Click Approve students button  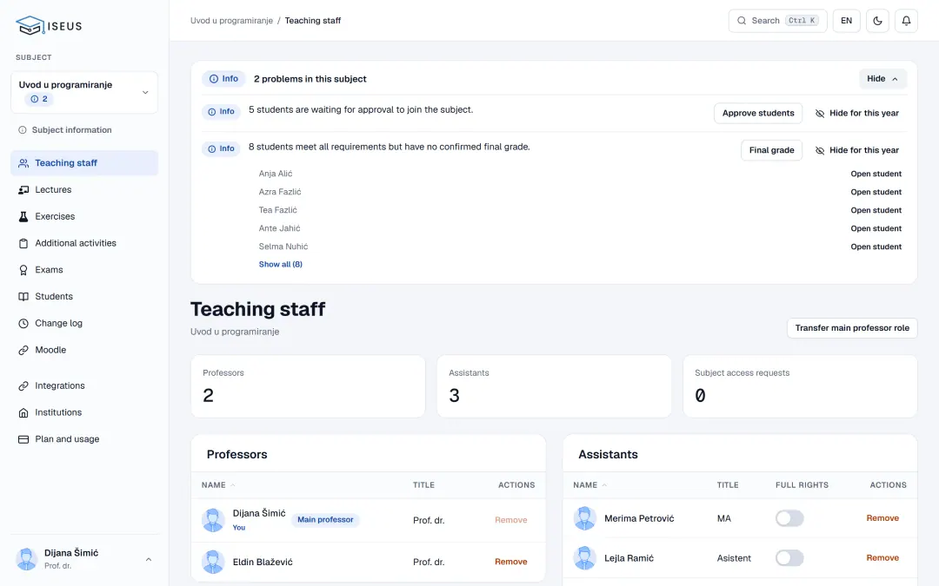tap(758, 113)
